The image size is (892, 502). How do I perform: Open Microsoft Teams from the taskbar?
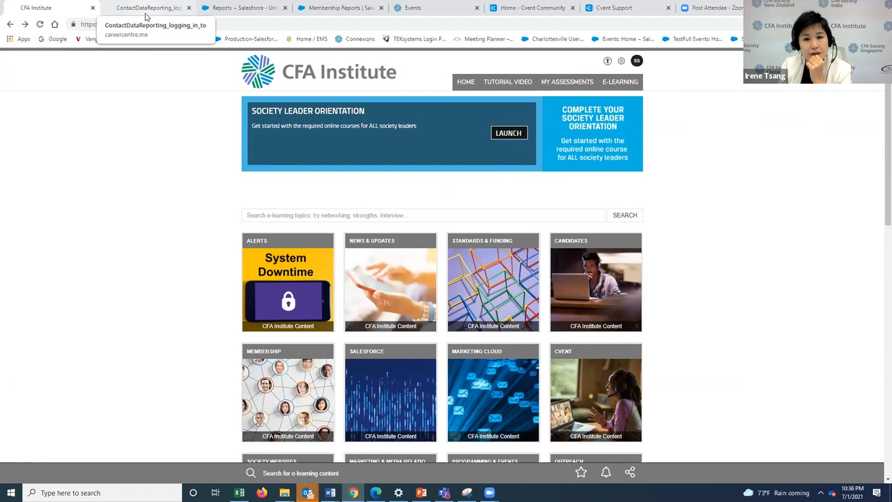(x=444, y=493)
